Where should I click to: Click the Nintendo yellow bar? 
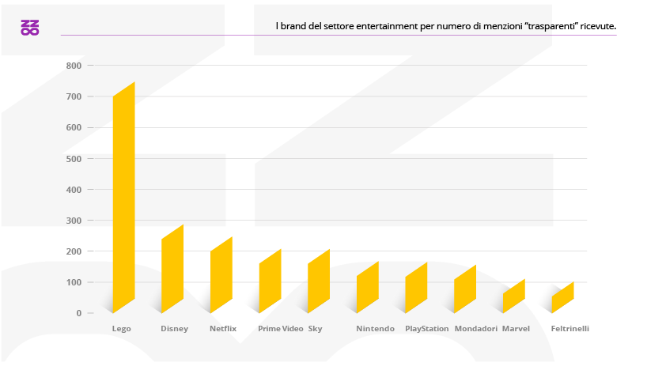pos(367,288)
